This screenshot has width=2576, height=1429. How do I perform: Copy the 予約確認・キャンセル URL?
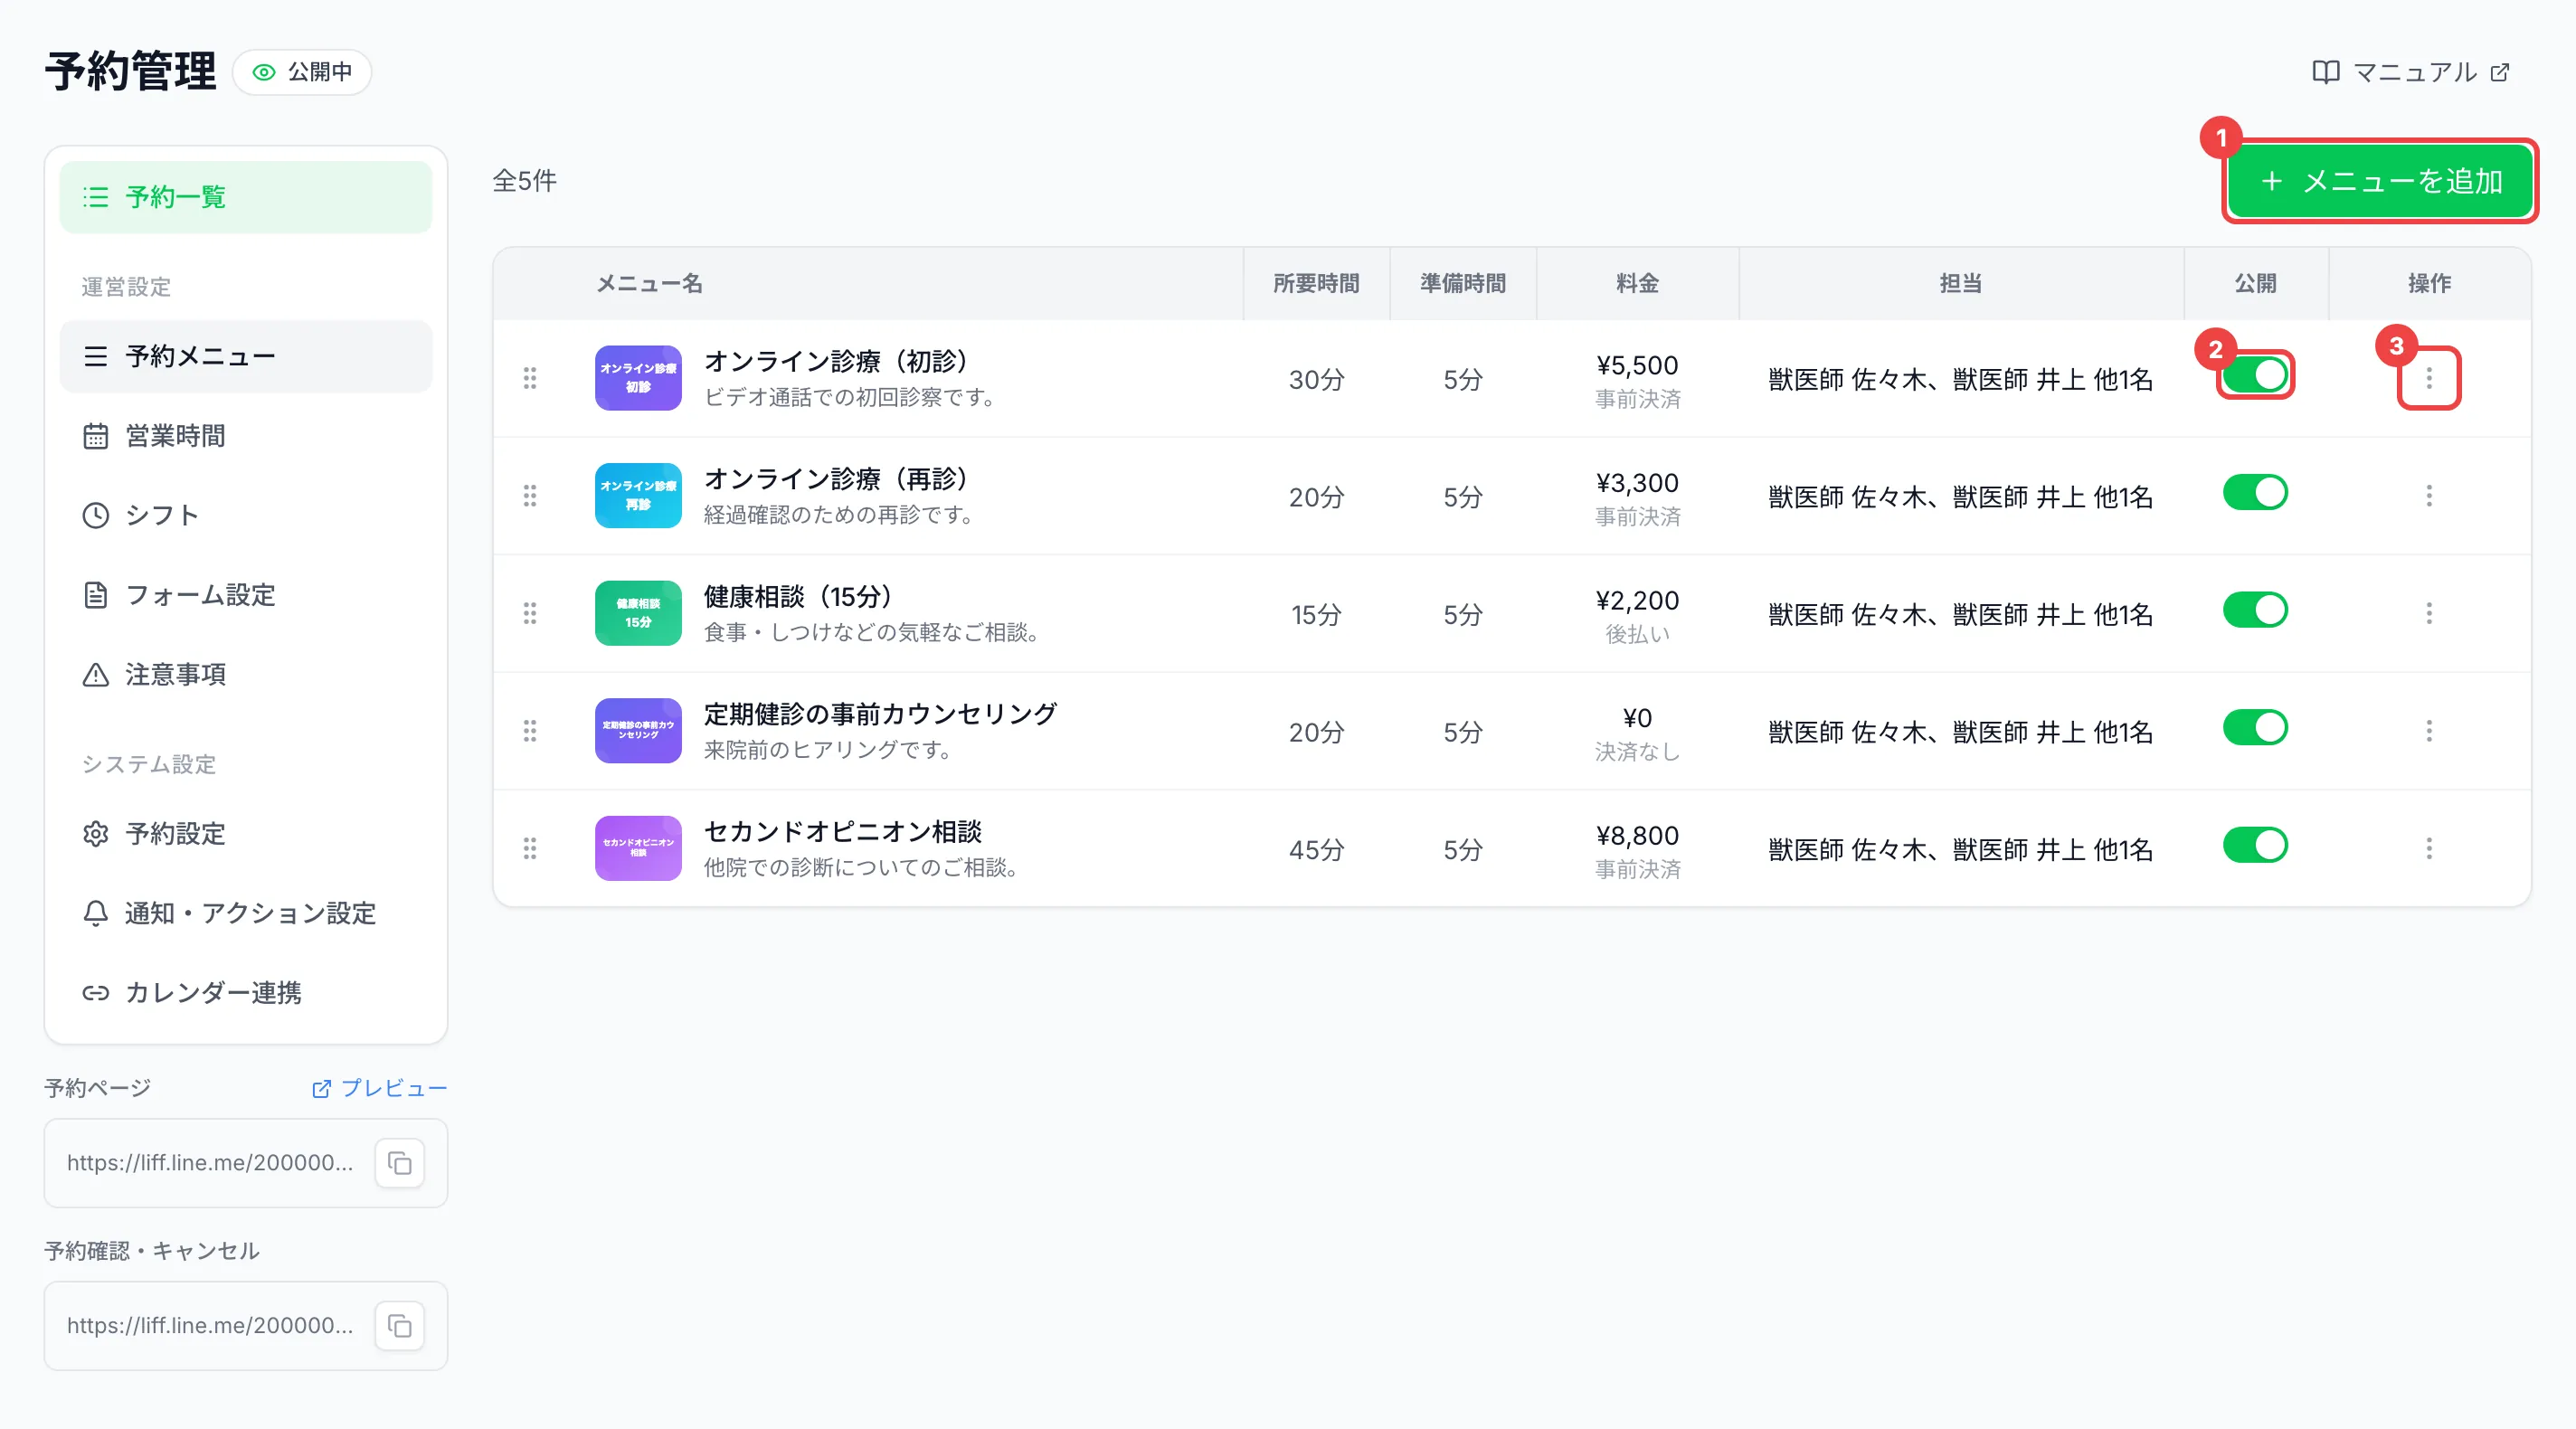point(400,1326)
